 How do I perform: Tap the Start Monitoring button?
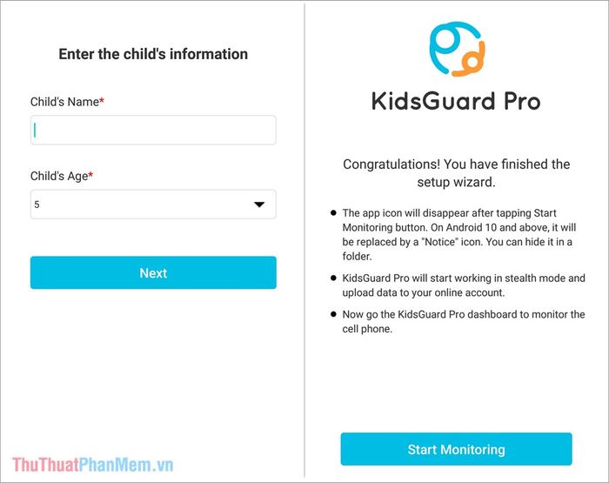pyautogui.click(x=456, y=450)
